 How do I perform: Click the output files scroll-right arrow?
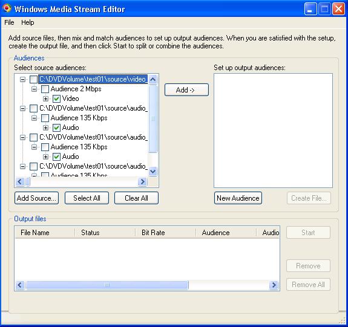274,285
